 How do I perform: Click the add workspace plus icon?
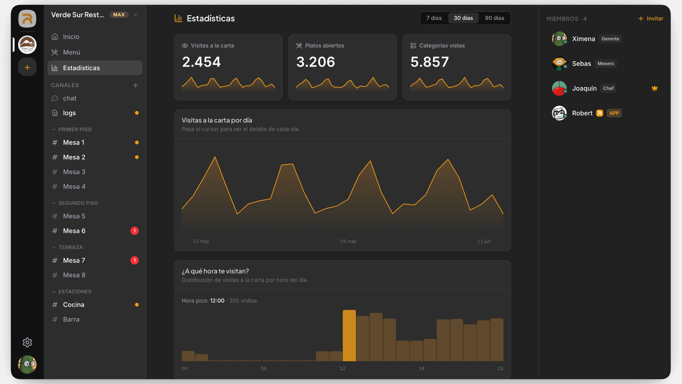27,67
